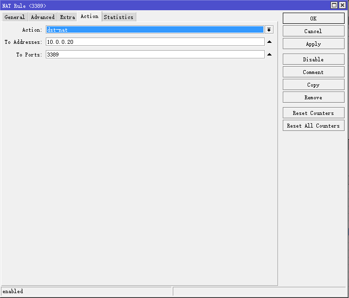Image resolution: width=349 pixels, height=298 pixels.
Task: Open the Action dropdown arrow
Action: coord(269,30)
